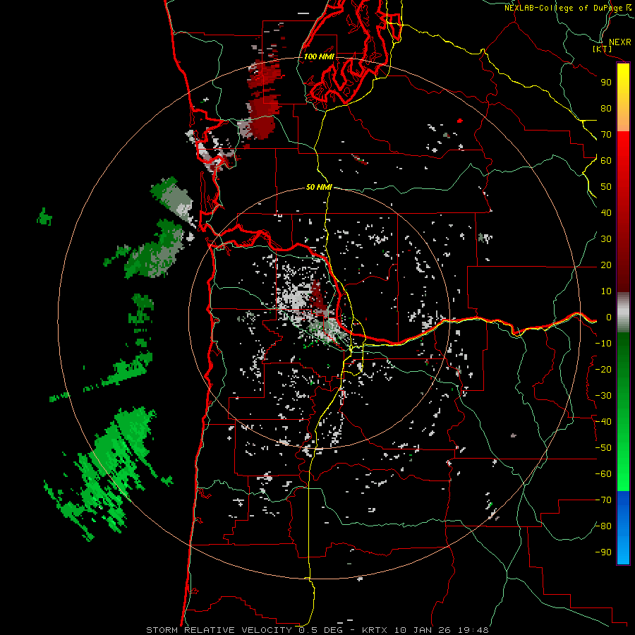Select the 50 value on the velocity scale
The height and width of the screenshot is (635, 635).
pyautogui.click(x=606, y=187)
